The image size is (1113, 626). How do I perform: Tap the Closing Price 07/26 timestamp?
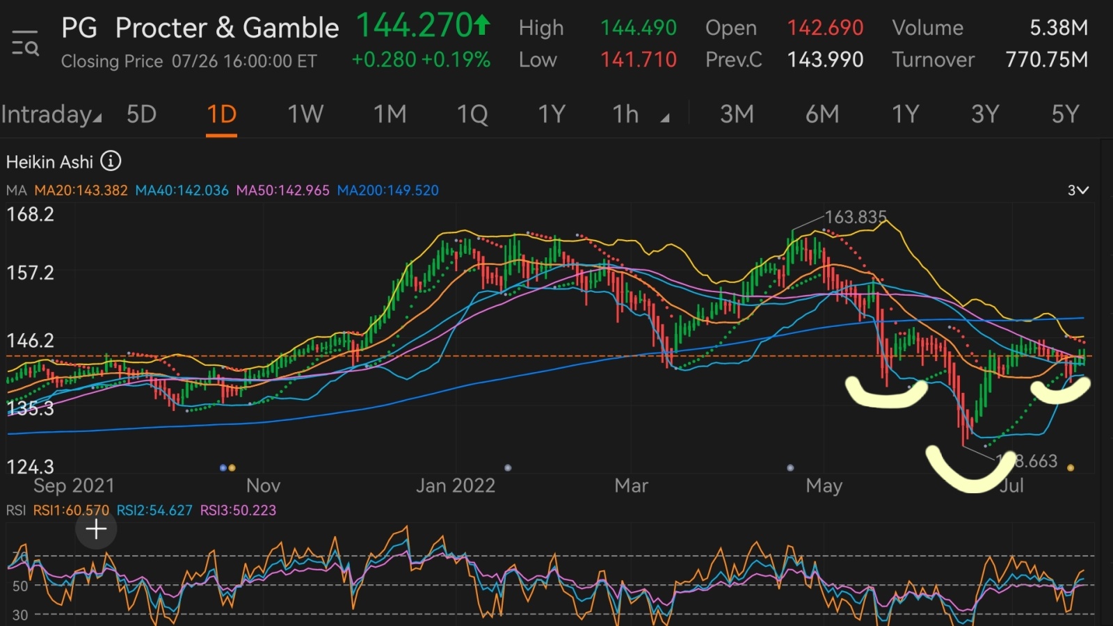point(189,61)
